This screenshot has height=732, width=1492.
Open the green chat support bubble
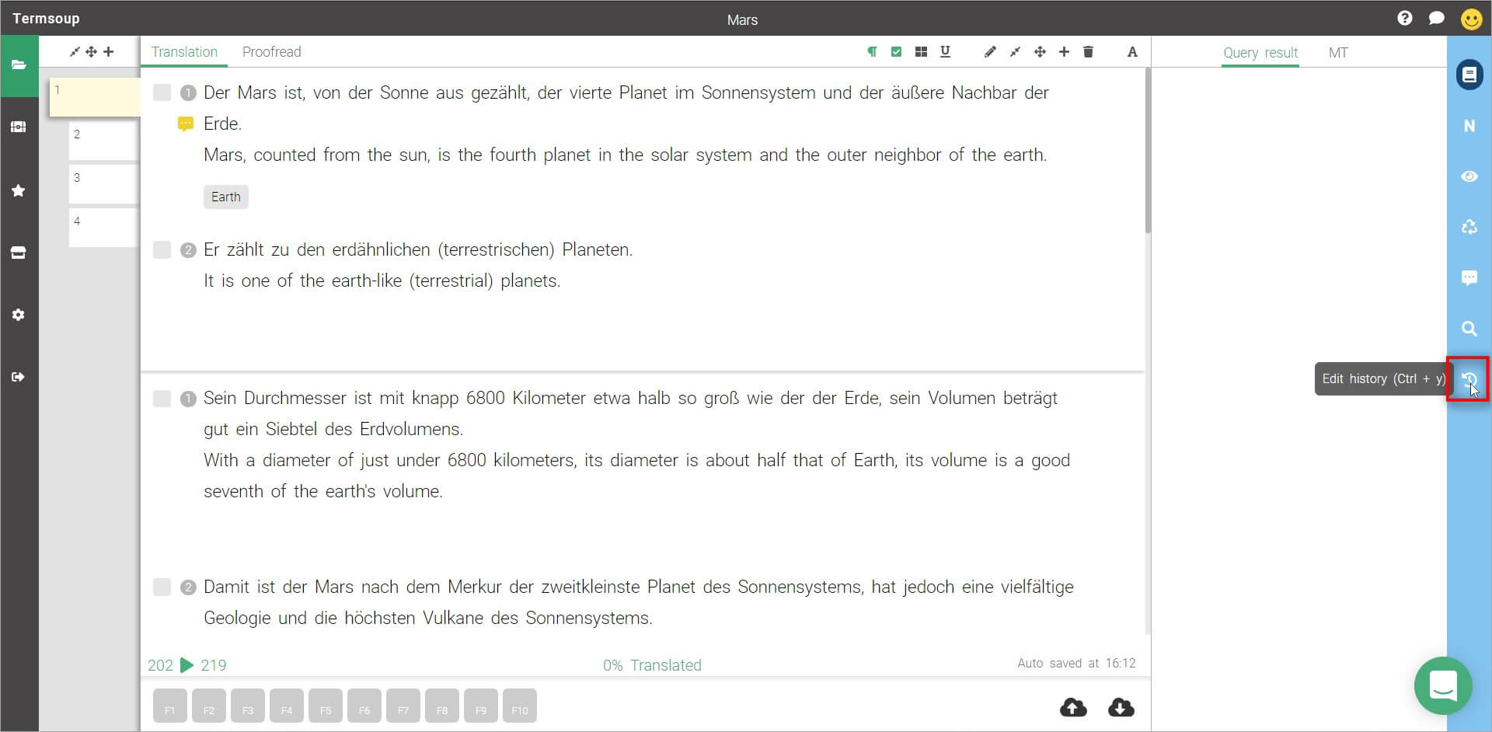(x=1443, y=685)
